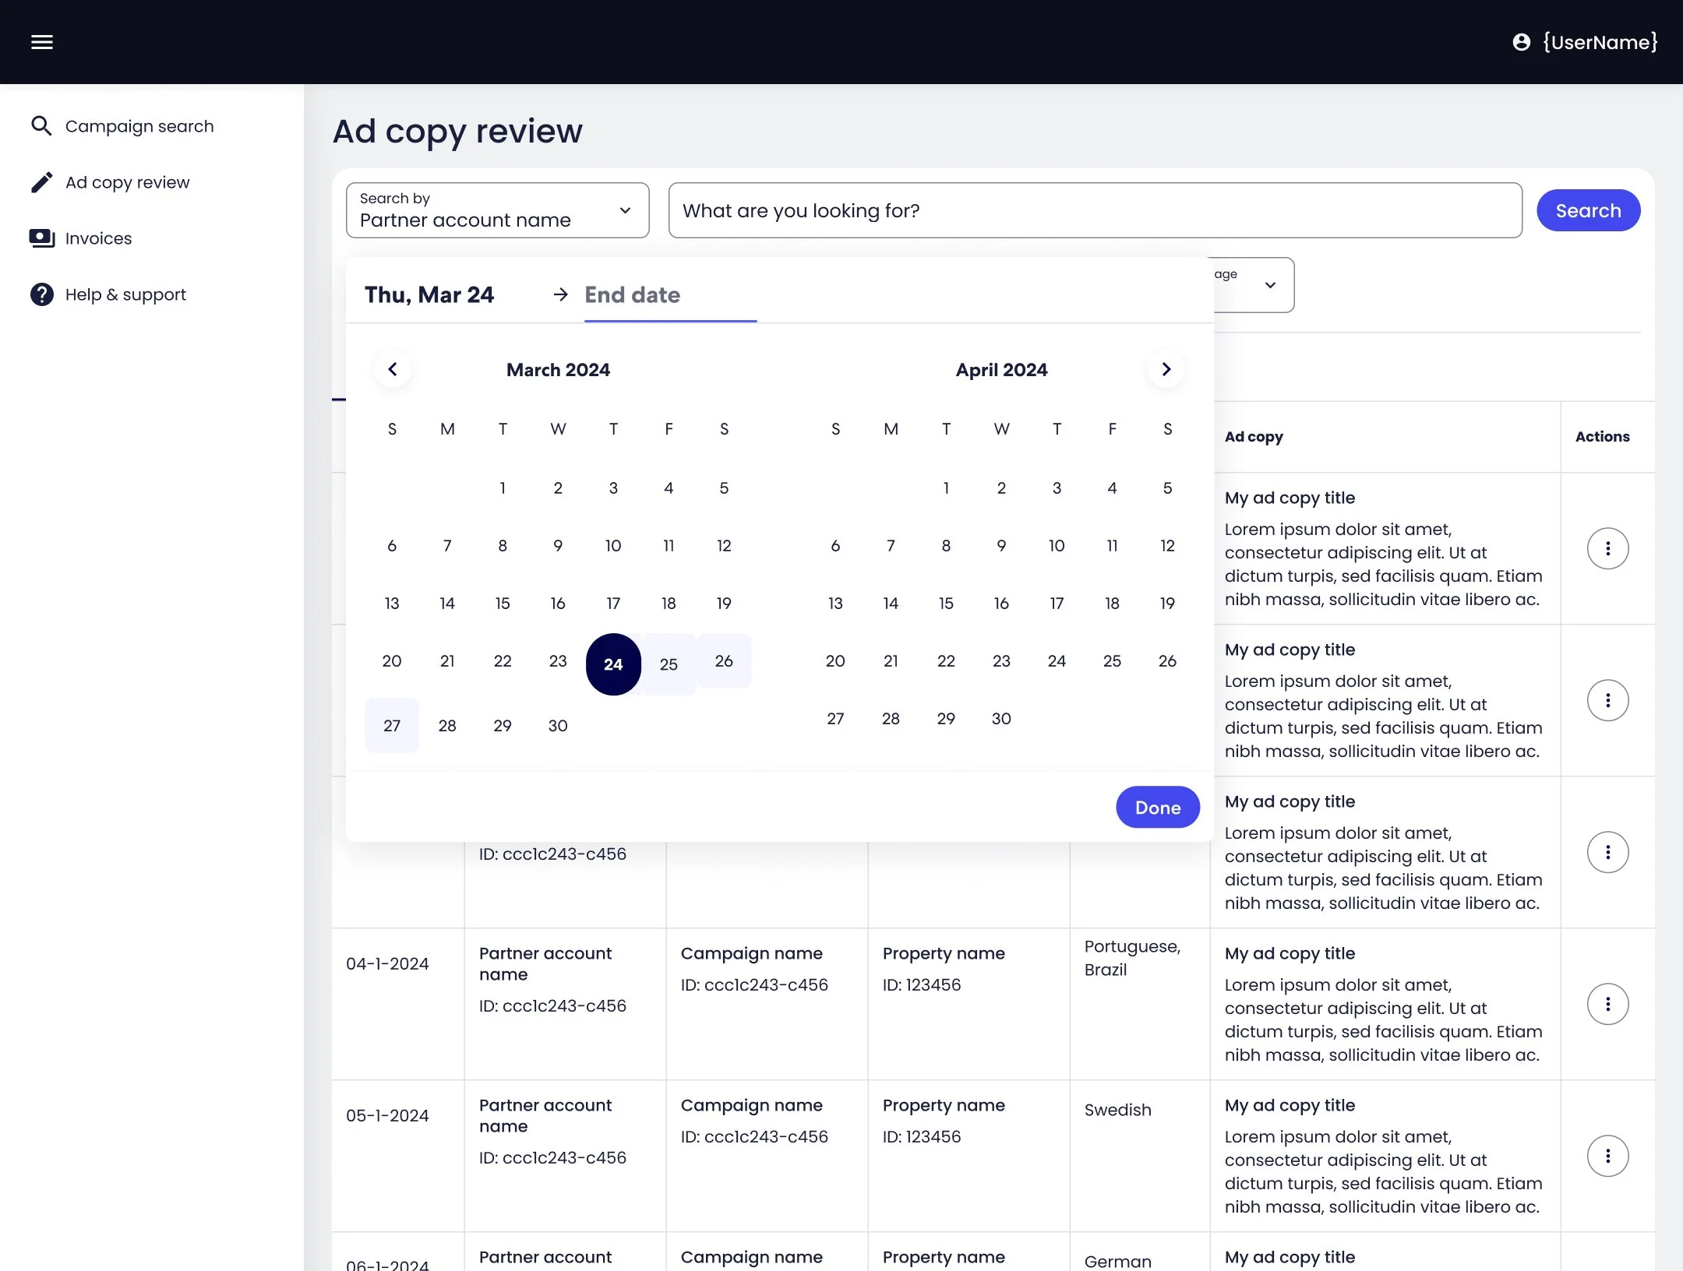Click the Ad copy review pencil icon
Viewport: 1683px width, 1271px height.
(41, 182)
